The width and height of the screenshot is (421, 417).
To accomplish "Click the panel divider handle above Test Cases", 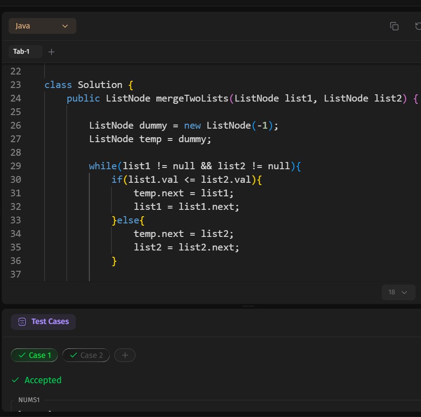I will [248, 306].
